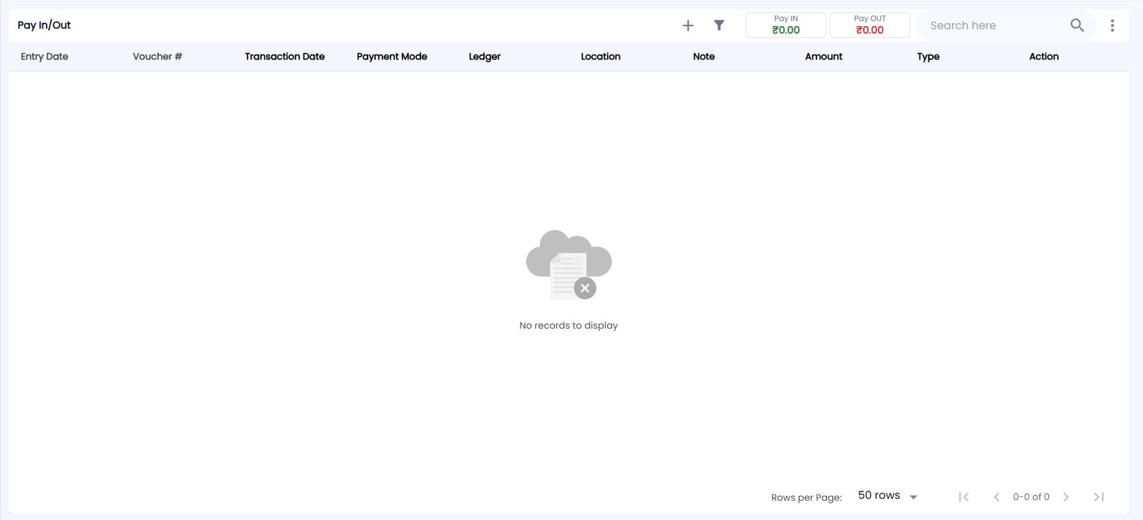Click the 0-0 of 0 pagination text
The height and width of the screenshot is (520, 1143).
point(1031,497)
